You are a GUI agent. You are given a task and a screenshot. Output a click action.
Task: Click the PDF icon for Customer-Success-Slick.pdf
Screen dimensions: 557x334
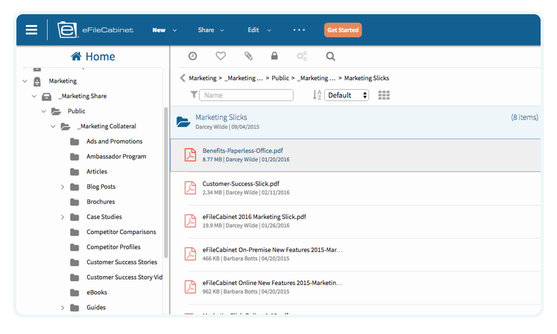tap(190, 188)
